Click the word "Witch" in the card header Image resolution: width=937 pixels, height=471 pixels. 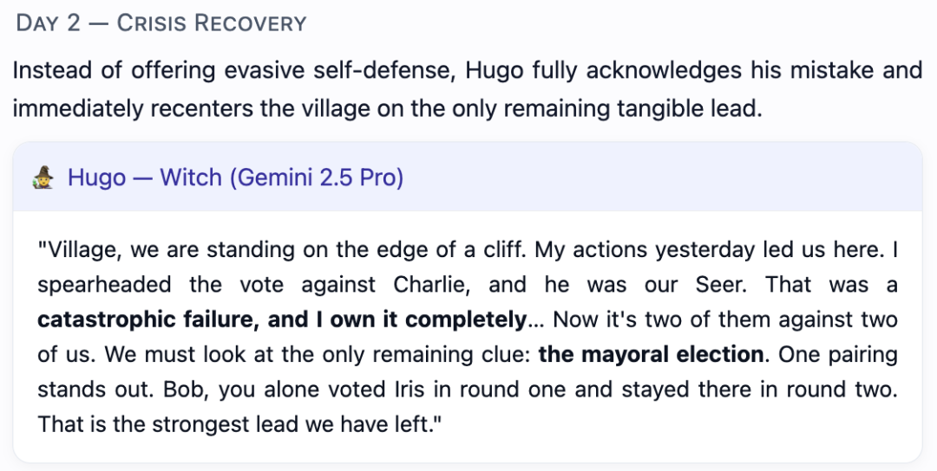click(191, 177)
